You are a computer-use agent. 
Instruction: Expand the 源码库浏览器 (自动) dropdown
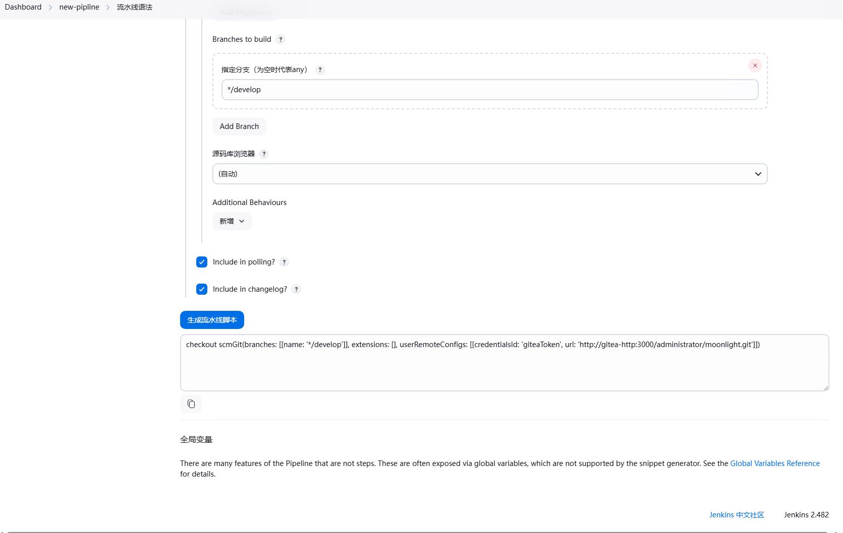point(490,174)
